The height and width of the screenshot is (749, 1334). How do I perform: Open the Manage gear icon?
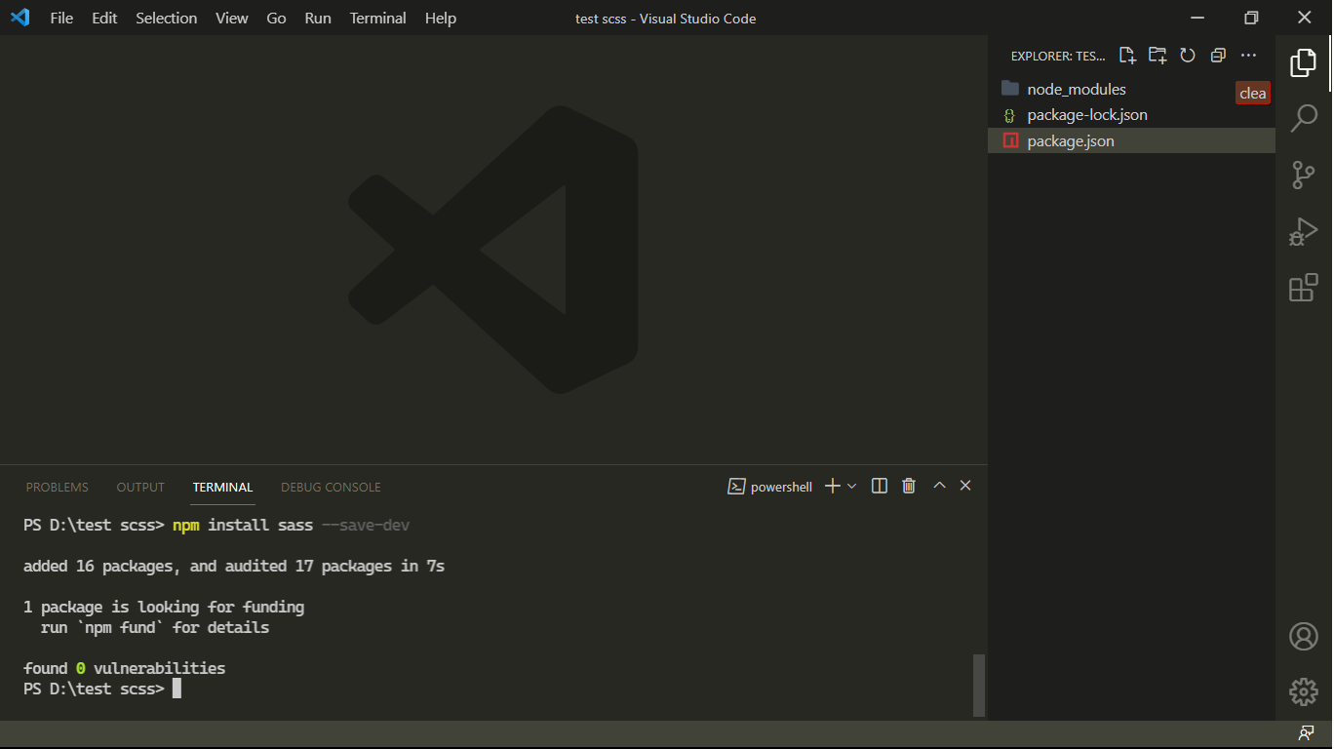pos(1304,691)
